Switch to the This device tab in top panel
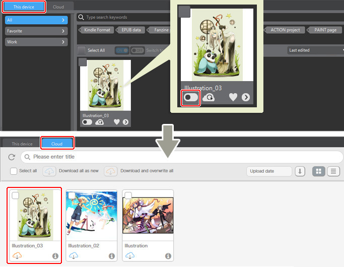The width and height of the screenshot is (344, 267). click(x=24, y=7)
